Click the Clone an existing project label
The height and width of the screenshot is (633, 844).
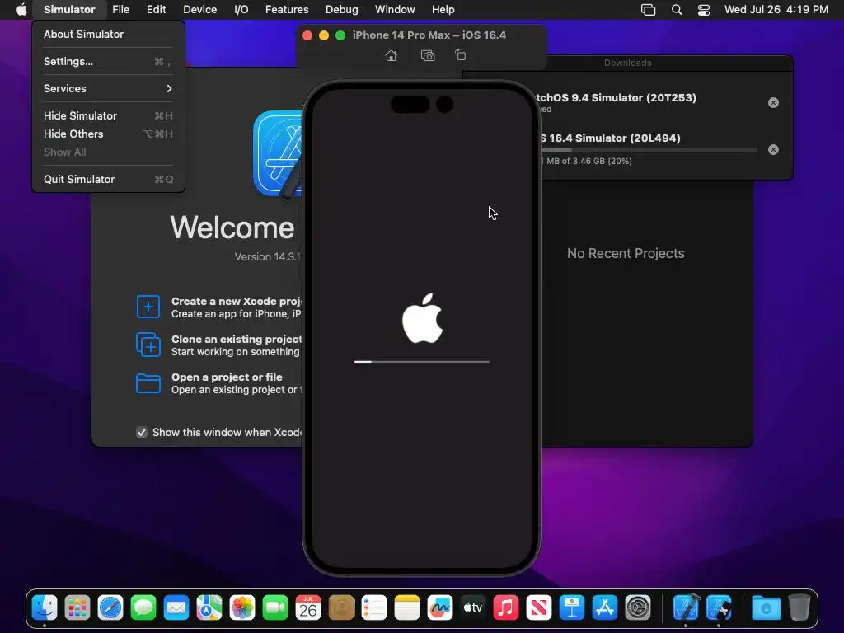[x=237, y=339]
